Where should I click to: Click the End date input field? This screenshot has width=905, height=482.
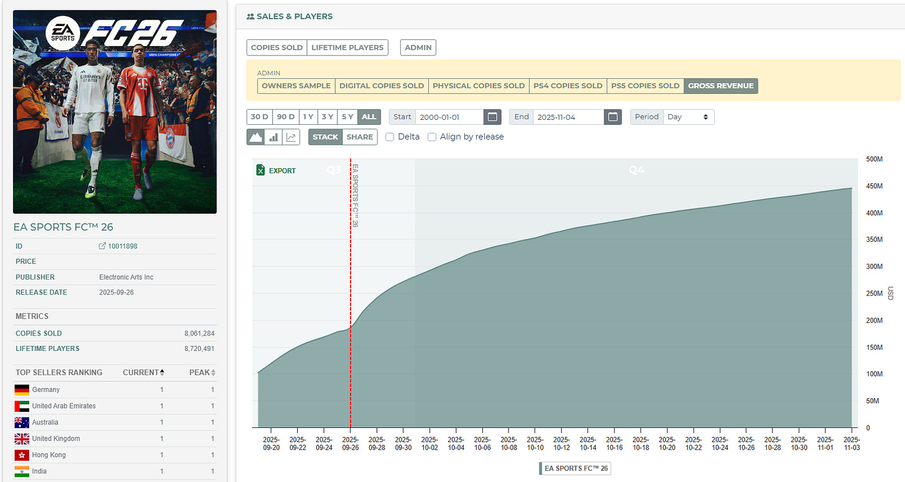click(570, 117)
